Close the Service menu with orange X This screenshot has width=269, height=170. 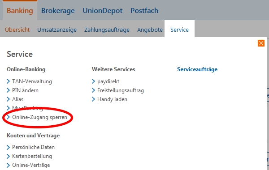[261, 43]
